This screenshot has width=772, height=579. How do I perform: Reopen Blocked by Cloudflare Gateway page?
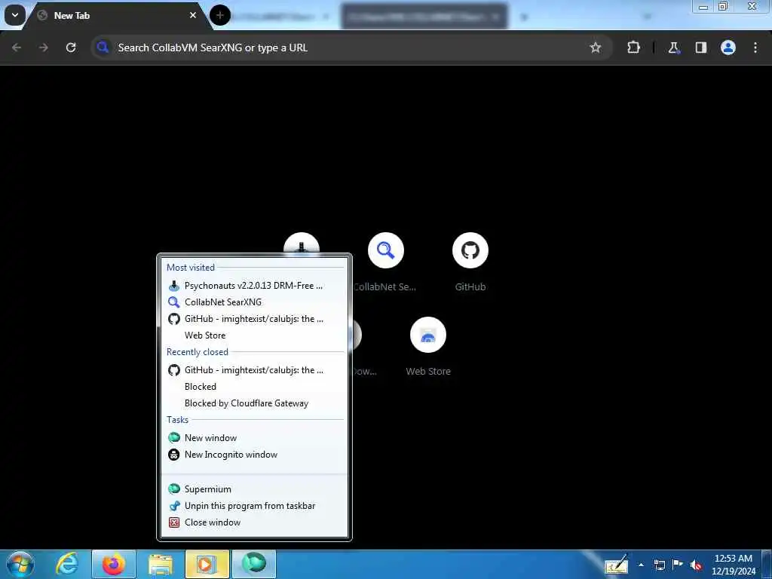254,403
